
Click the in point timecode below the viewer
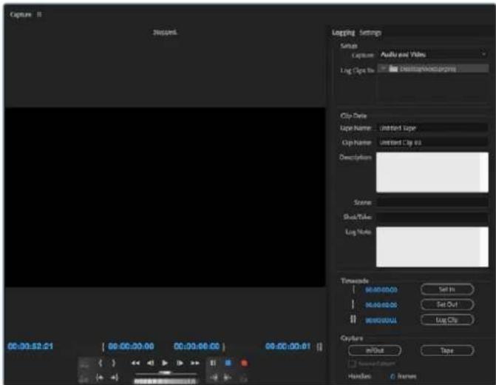[131, 346]
